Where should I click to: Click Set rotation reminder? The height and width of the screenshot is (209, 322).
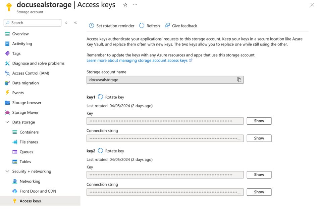point(111,26)
